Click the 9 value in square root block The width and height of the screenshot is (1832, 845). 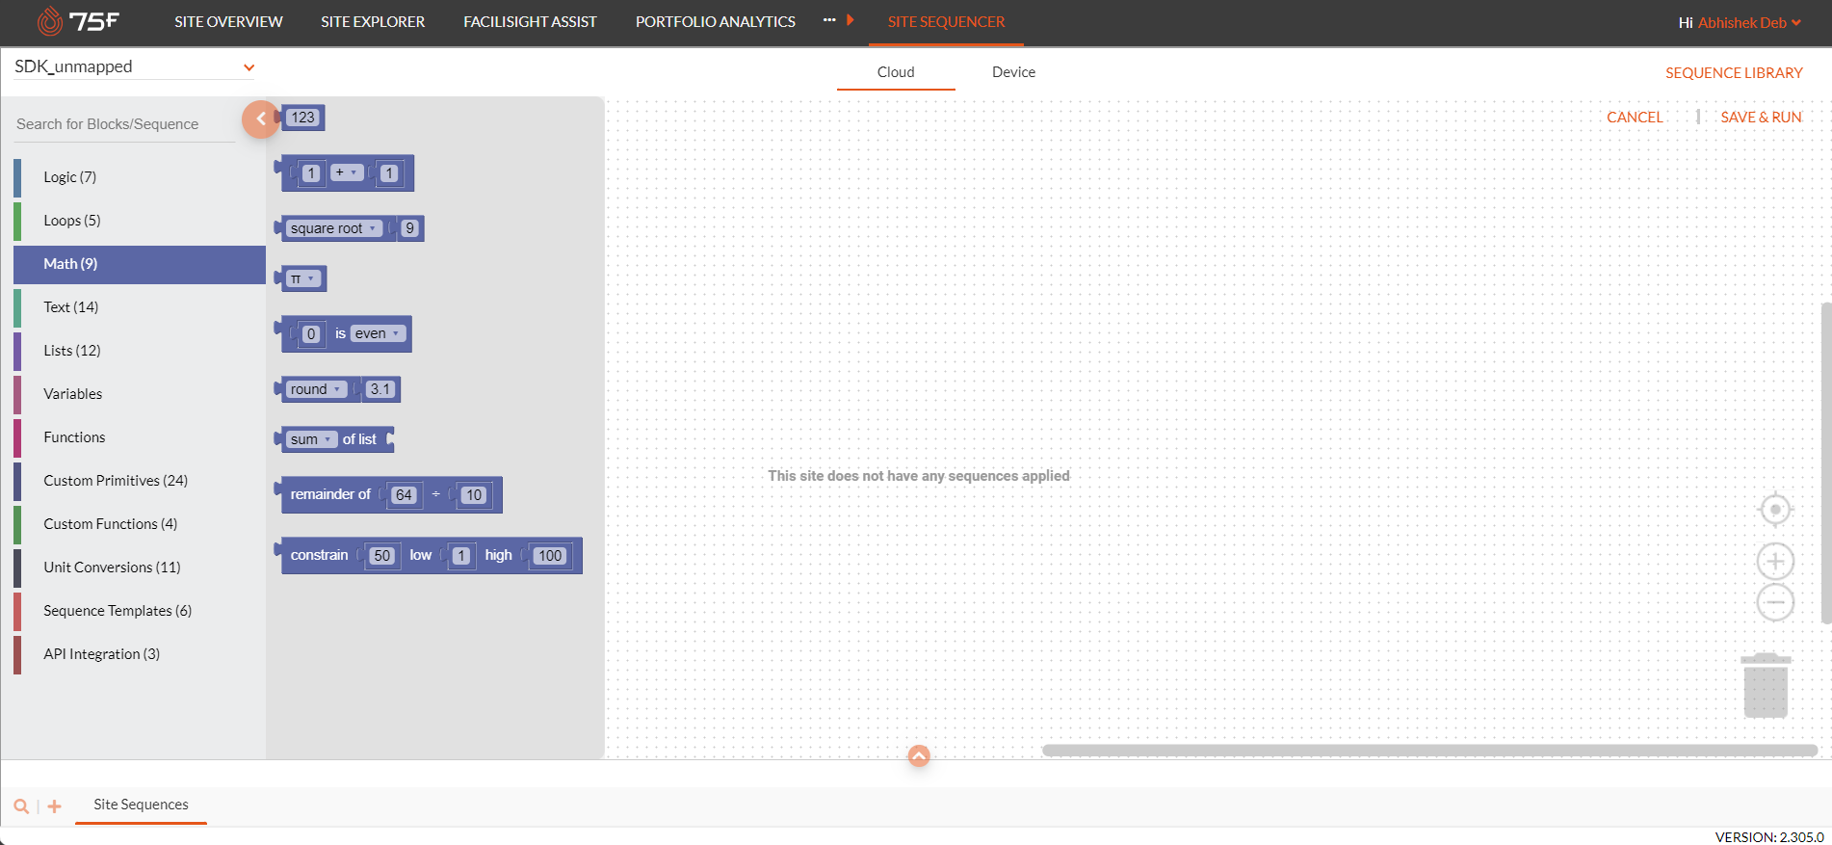[x=410, y=228]
